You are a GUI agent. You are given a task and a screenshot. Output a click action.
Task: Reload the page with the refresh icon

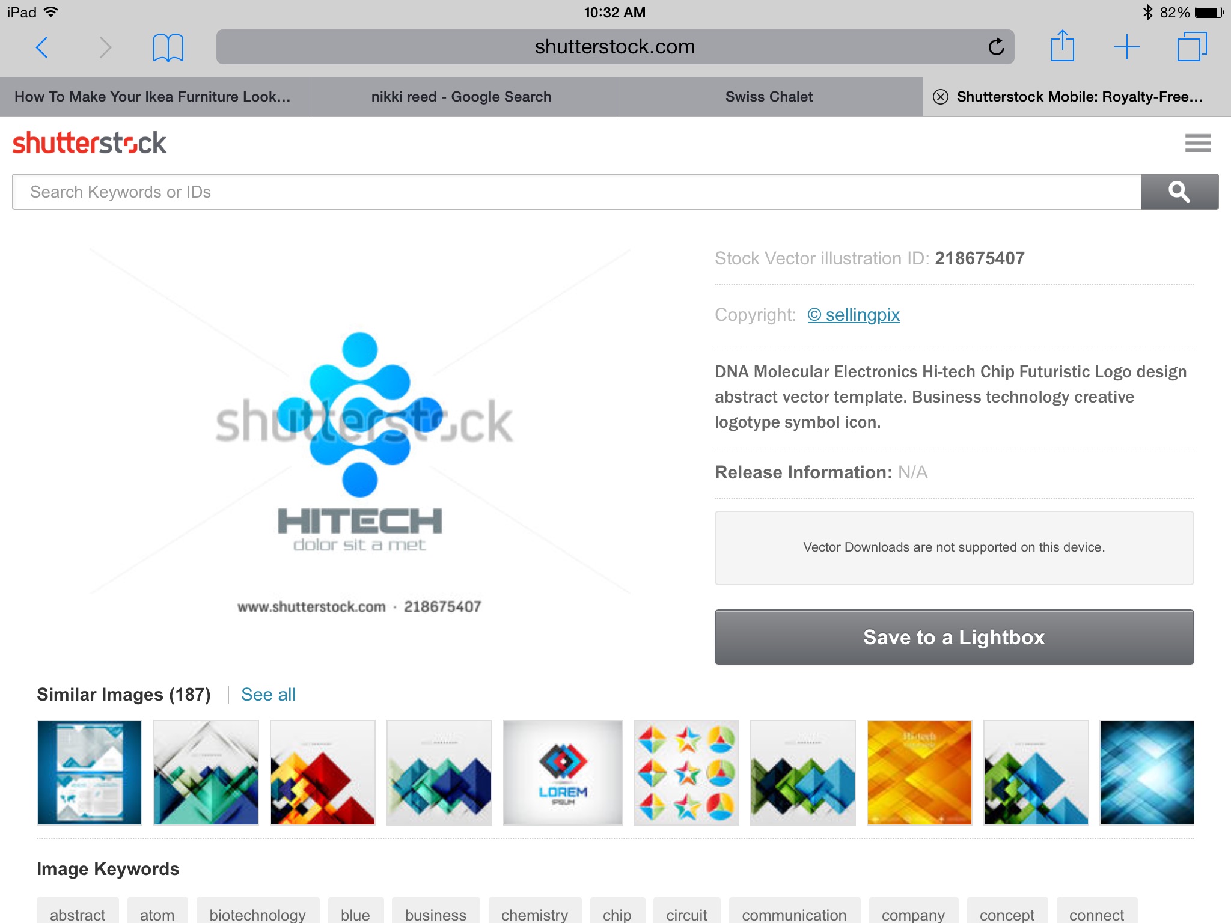click(996, 47)
